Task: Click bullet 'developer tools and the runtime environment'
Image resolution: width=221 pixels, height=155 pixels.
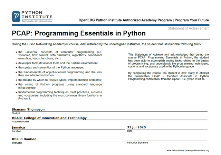Action: click(x=58, y=63)
